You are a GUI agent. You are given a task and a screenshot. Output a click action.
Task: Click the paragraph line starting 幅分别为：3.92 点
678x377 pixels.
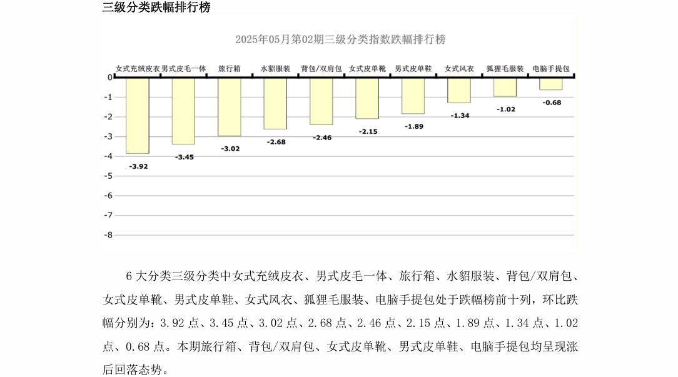coord(340,323)
